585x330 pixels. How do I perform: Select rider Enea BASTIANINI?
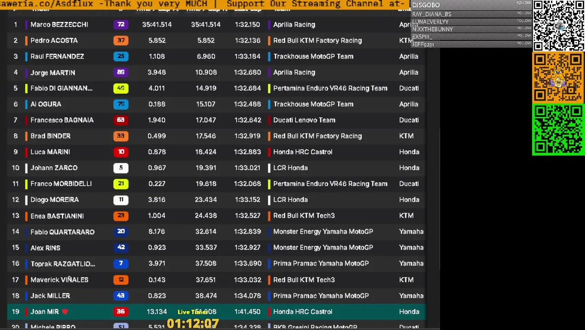pyautogui.click(x=57, y=216)
